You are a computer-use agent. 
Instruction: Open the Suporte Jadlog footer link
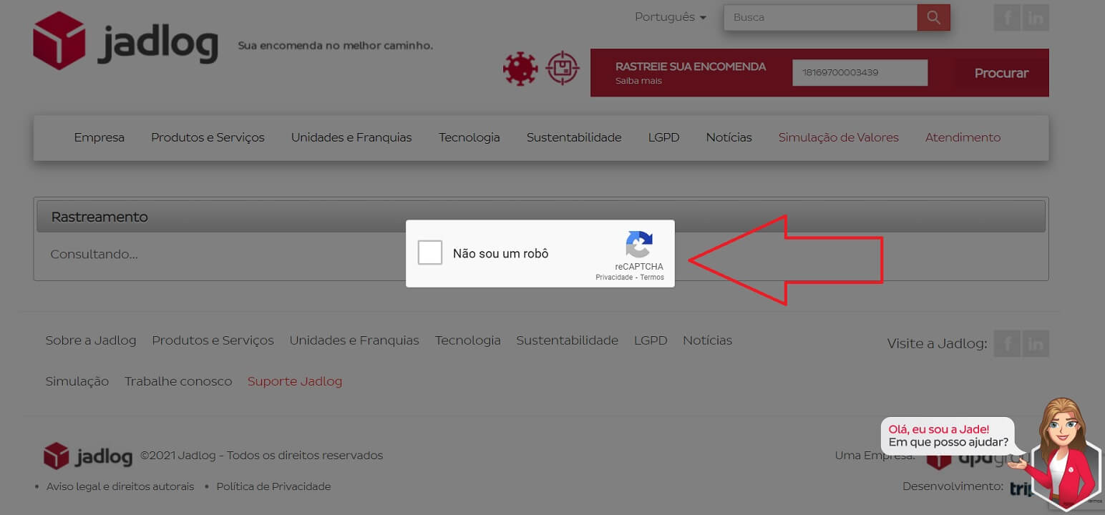click(295, 381)
